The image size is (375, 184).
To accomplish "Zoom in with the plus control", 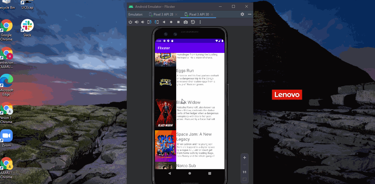I will pos(244,158).
